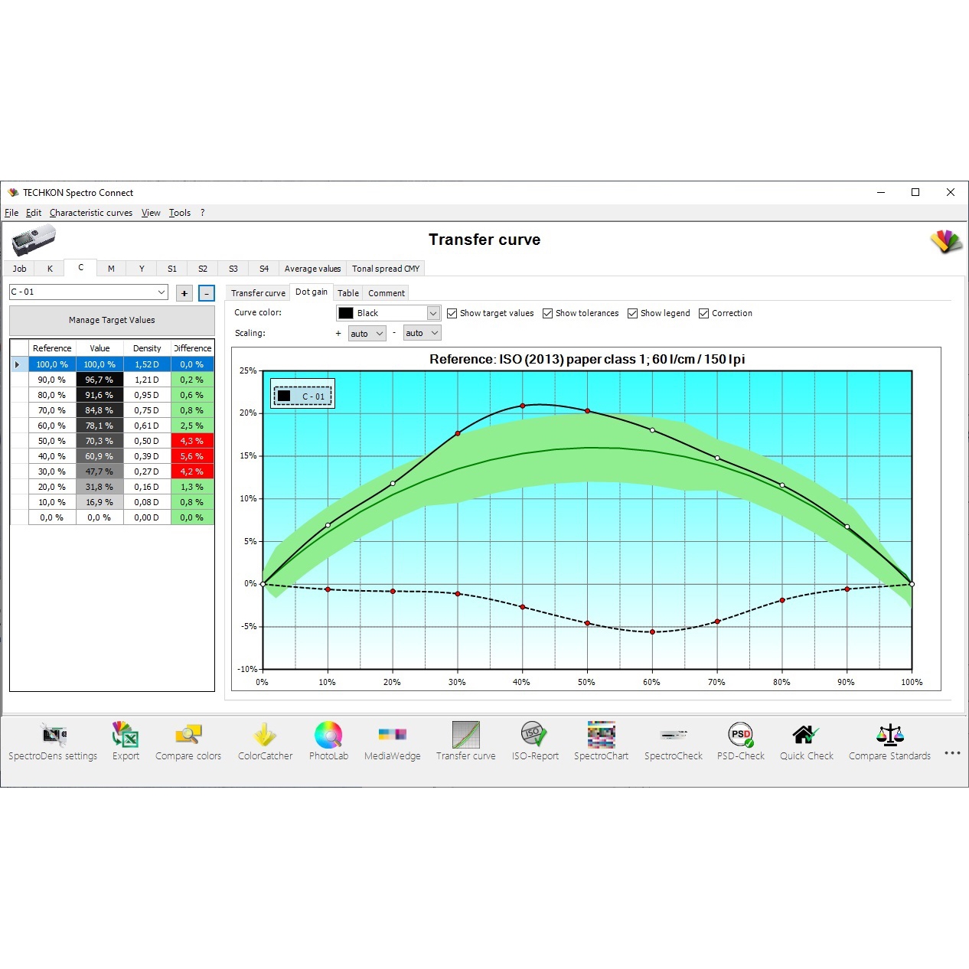Click the 0,16 D density cell
This screenshot has width=969, height=969.
[x=147, y=487]
